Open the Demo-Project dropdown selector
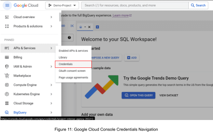The height and width of the screenshot is (135, 213). pos(62,5)
